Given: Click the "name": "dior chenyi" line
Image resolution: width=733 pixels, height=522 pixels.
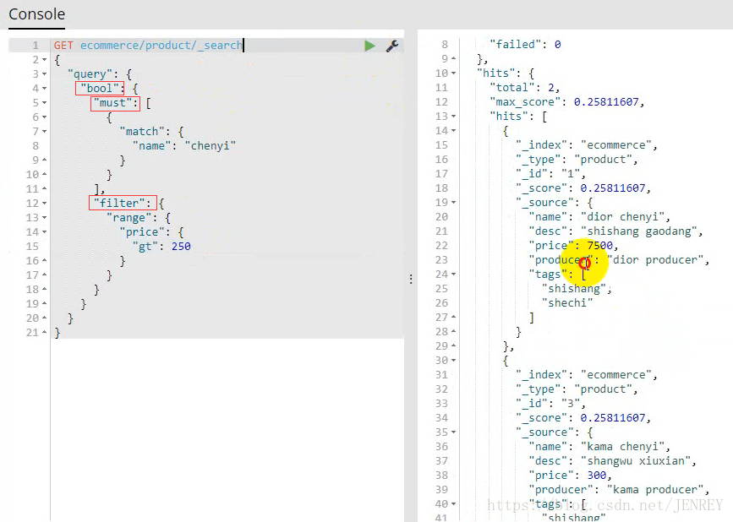Looking at the screenshot, I should 599,217.
